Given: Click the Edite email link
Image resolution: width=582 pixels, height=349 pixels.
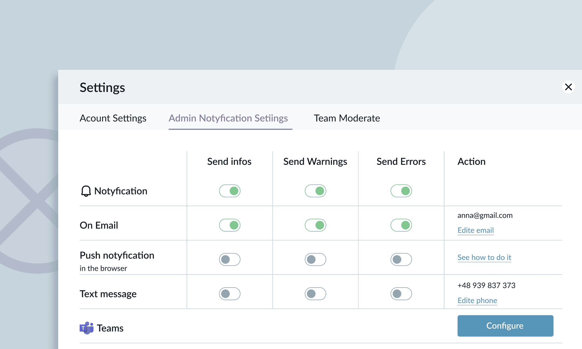Looking at the screenshot, I should [x=475, y=230].
